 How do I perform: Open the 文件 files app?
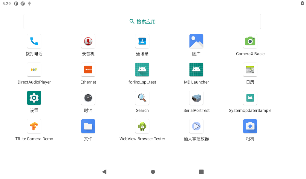click(88, 126)
